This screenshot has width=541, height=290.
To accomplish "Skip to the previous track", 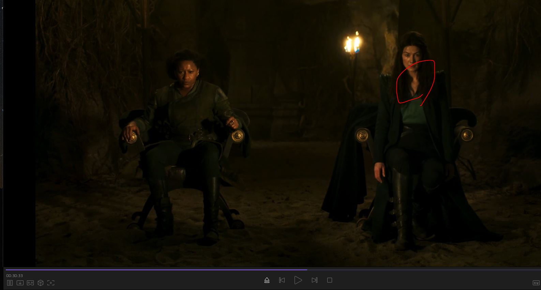I will [x=282, y=280].
